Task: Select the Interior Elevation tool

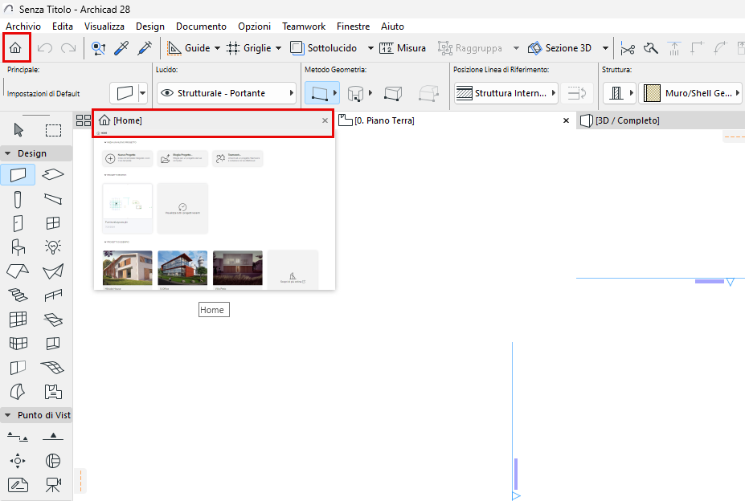Action: tap(18, 461)
